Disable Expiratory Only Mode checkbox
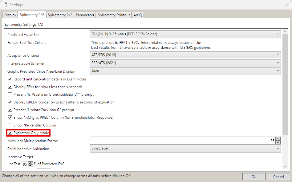This screenshot has width=292, height=182. 10,133
